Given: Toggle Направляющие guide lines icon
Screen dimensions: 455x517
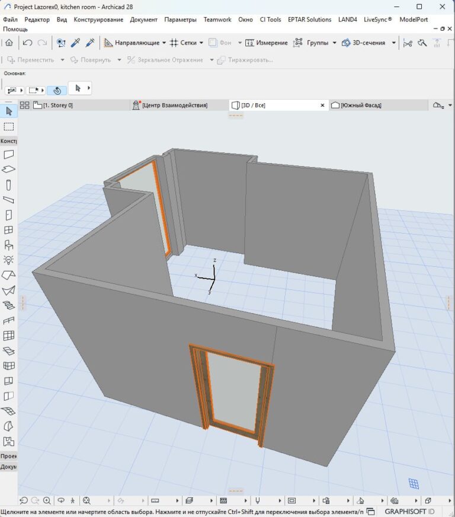Looking at the screenshot, I should pyautogui.click(x=108, y=43).
